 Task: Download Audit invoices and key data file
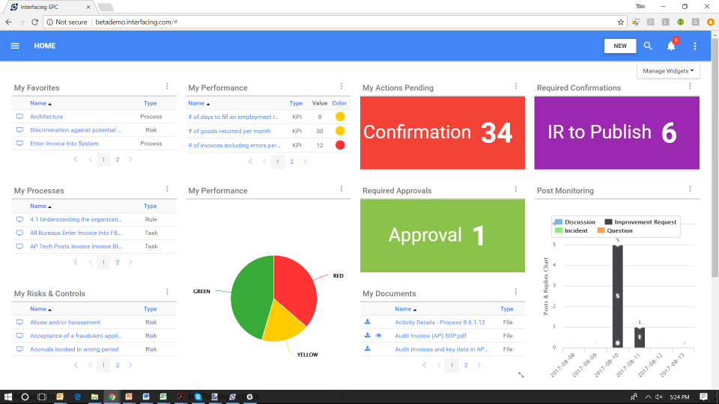point(367,349)
